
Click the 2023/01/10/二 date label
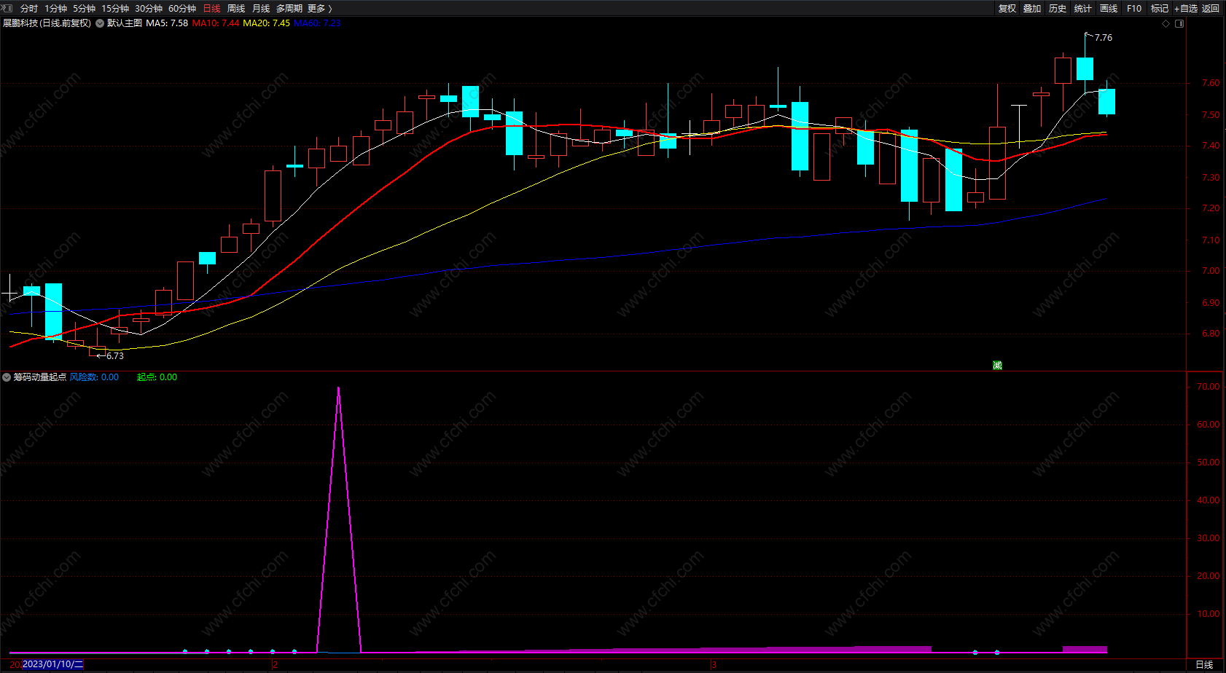click(52, 664)
